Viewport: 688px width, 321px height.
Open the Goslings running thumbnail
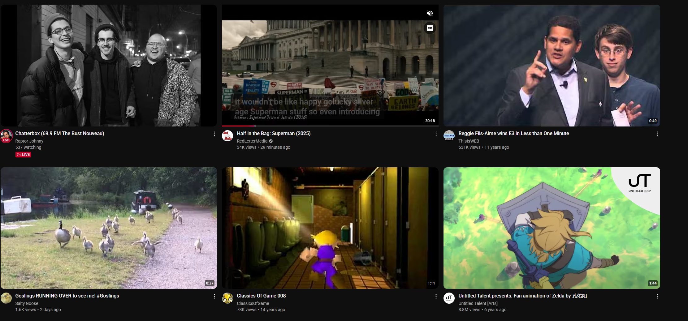pos(109,228)
